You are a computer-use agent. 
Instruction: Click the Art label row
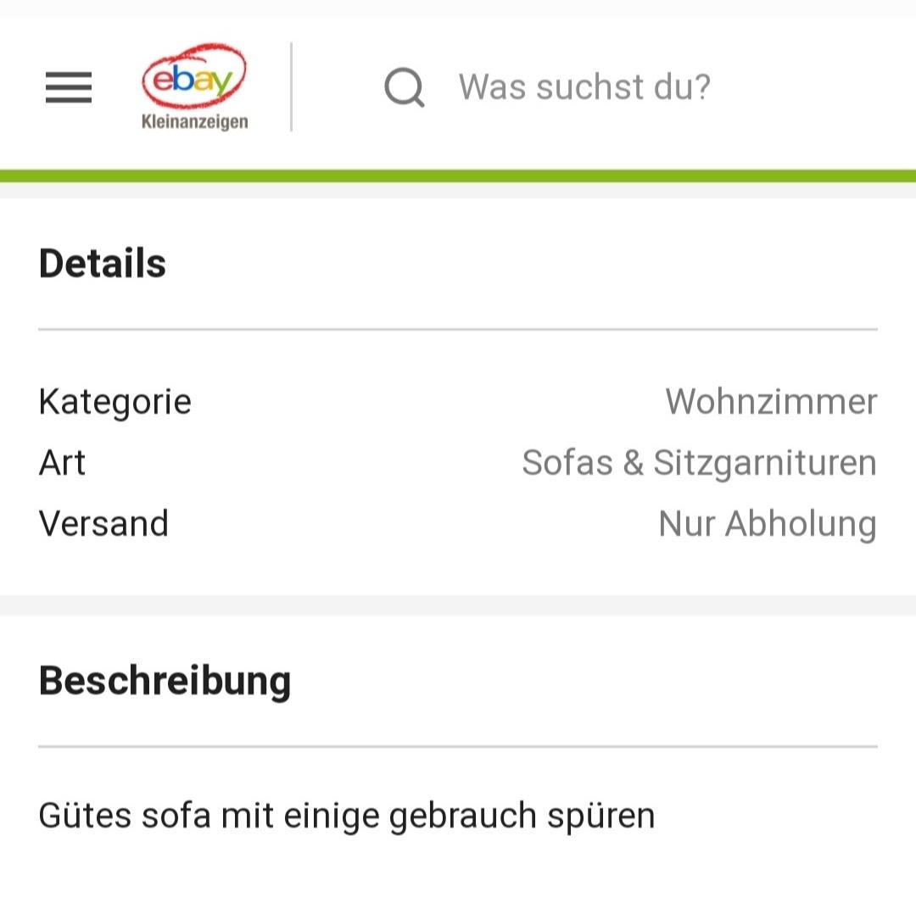coord(458,463)
